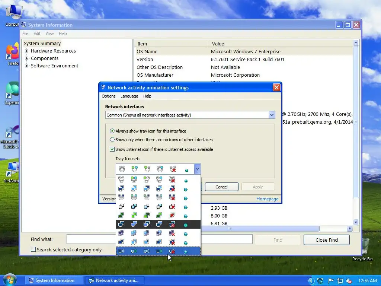Pick the iconset row with black background

coord(159,224)
